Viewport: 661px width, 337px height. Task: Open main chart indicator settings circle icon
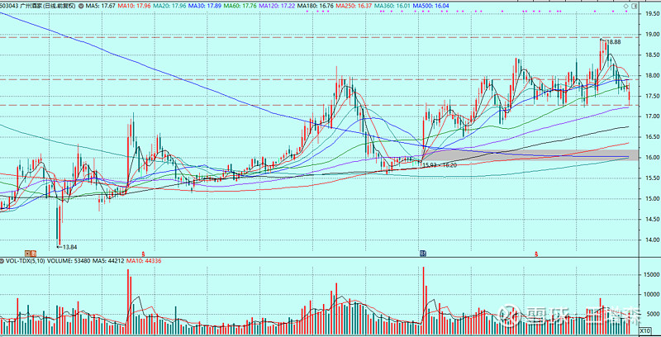coord(81,6)
